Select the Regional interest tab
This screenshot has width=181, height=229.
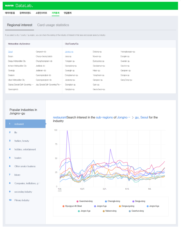pos(20,25)
